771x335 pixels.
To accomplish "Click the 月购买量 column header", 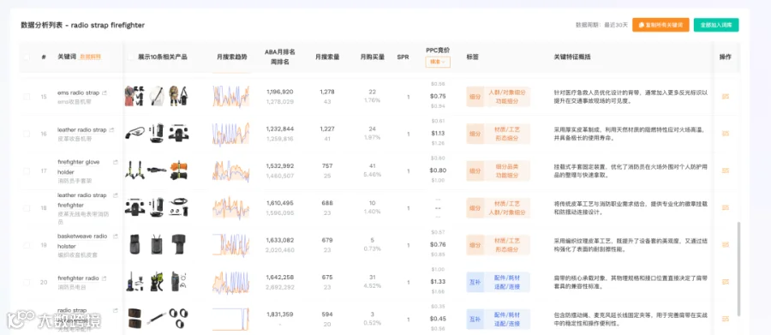I will point(373,57).
